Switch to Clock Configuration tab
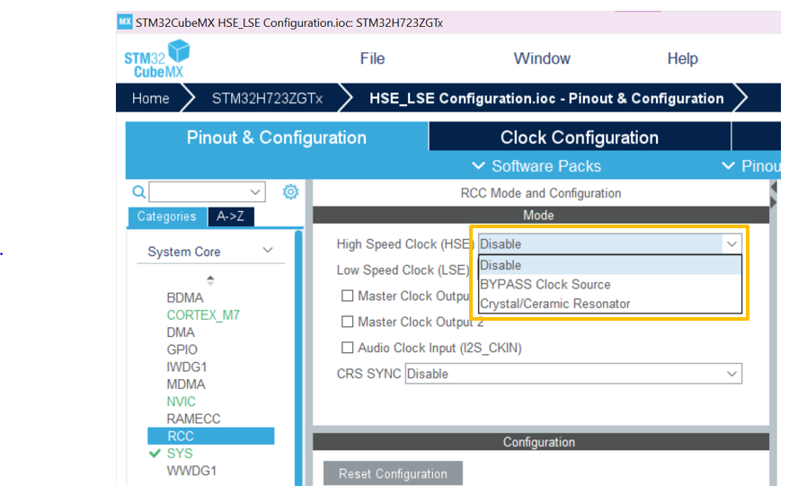This screenshot has width=789, height=495. (x=580, y=137)
